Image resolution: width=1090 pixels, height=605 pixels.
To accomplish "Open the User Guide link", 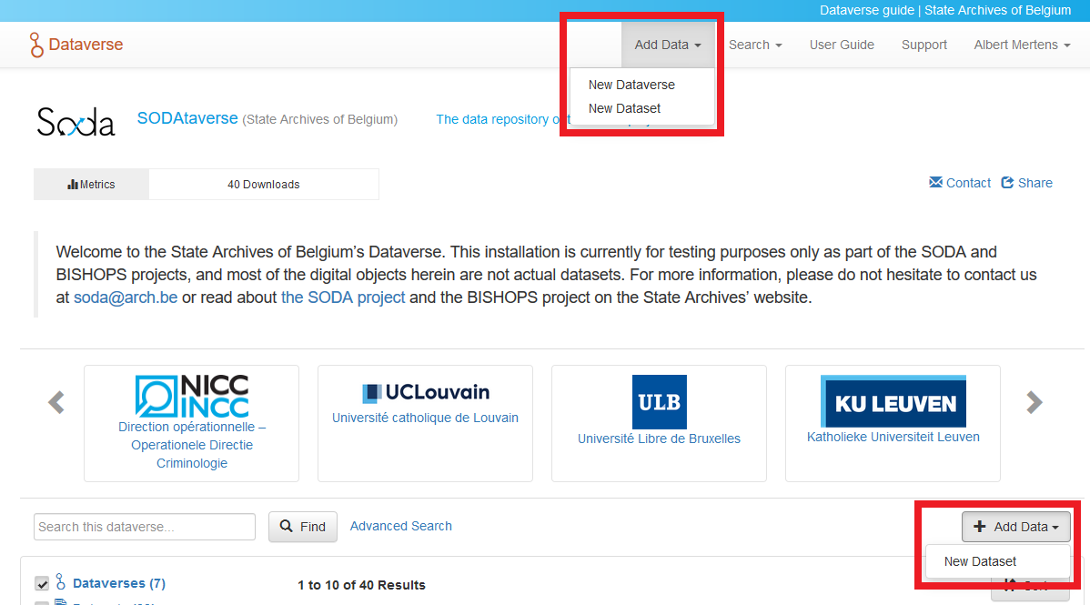I will point(841,45).
